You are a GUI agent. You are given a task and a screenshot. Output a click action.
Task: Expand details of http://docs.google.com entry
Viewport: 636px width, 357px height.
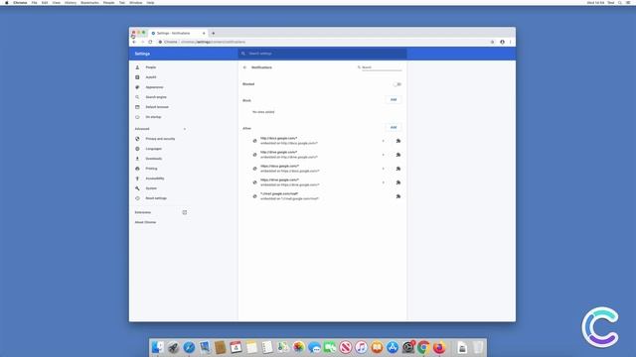pos(383,141)
